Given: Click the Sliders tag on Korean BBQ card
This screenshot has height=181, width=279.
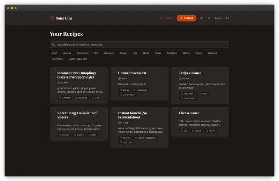Looking at the screenshot, I should point(79,135).
